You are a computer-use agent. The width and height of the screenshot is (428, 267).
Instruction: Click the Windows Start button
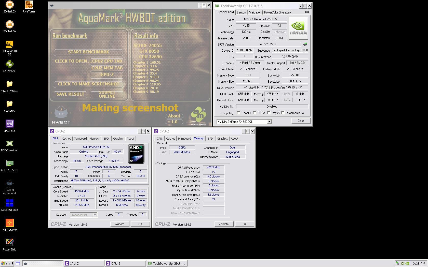pos(7,263)
